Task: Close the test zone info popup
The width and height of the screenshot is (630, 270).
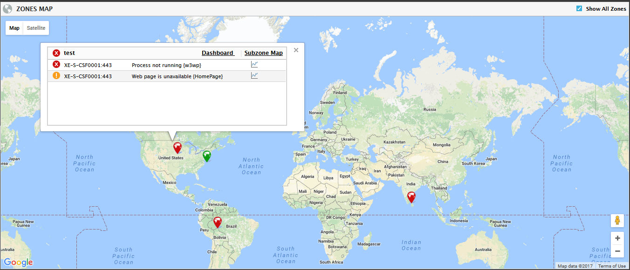Action: tap(296, 50)
